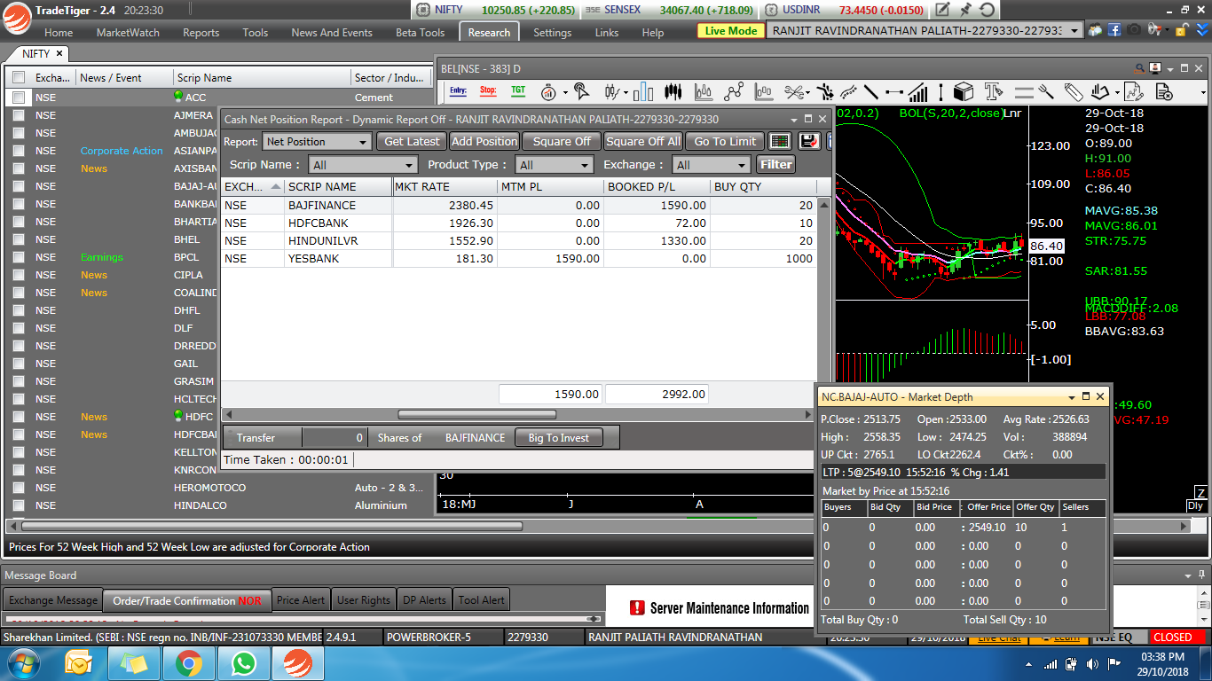Select the bar chart style icon
Screen dimensions: 1212x681
pos(644,91)
